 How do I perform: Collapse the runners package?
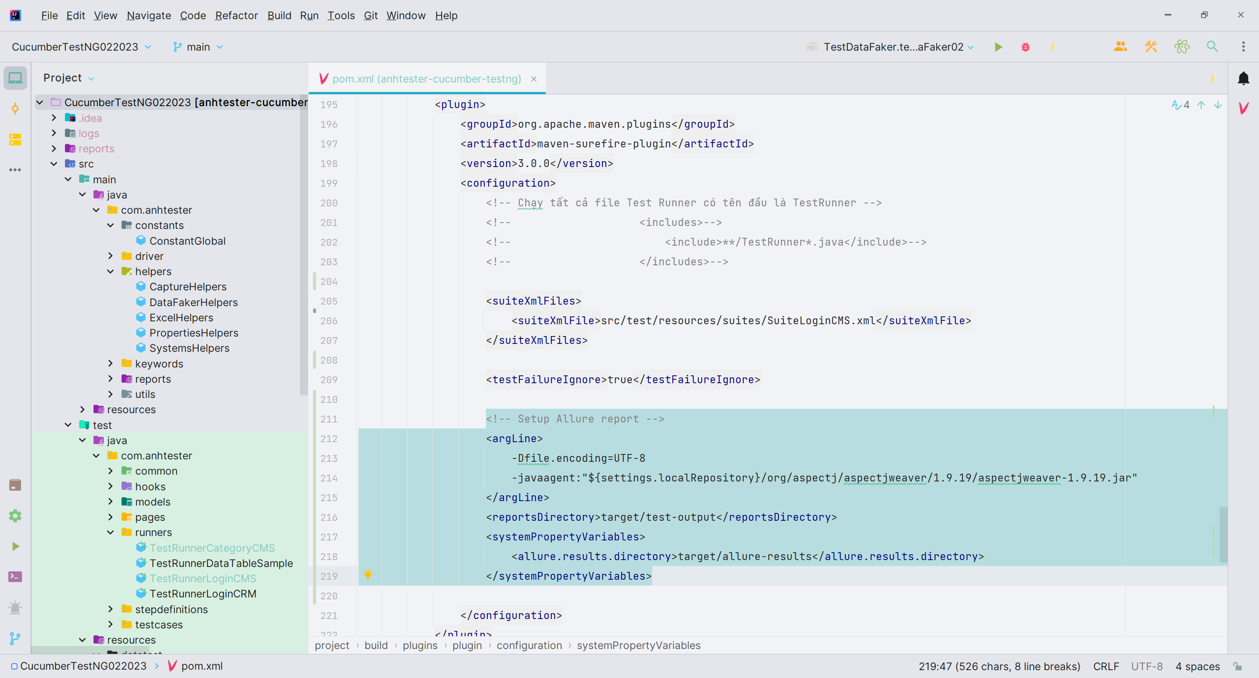tap(111, 532)
